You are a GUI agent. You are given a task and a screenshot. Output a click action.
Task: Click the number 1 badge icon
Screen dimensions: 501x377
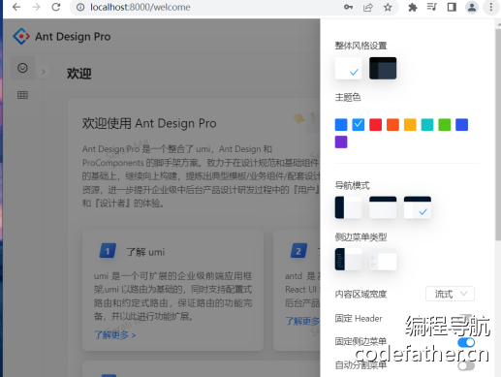pyautogui.click(x=108, y=251)
